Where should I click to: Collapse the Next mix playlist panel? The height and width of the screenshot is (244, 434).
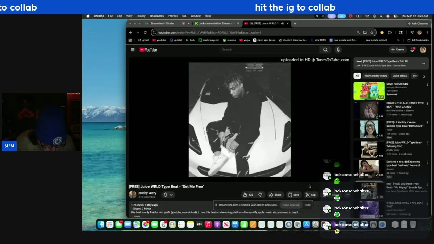pos(423,63)
